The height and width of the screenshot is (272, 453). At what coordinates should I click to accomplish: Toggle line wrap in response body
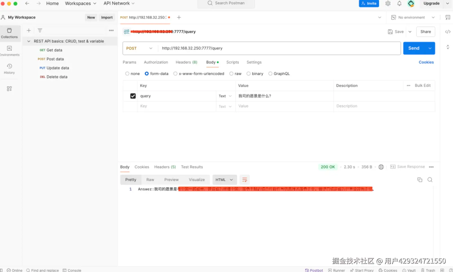[x=245, y=180]
